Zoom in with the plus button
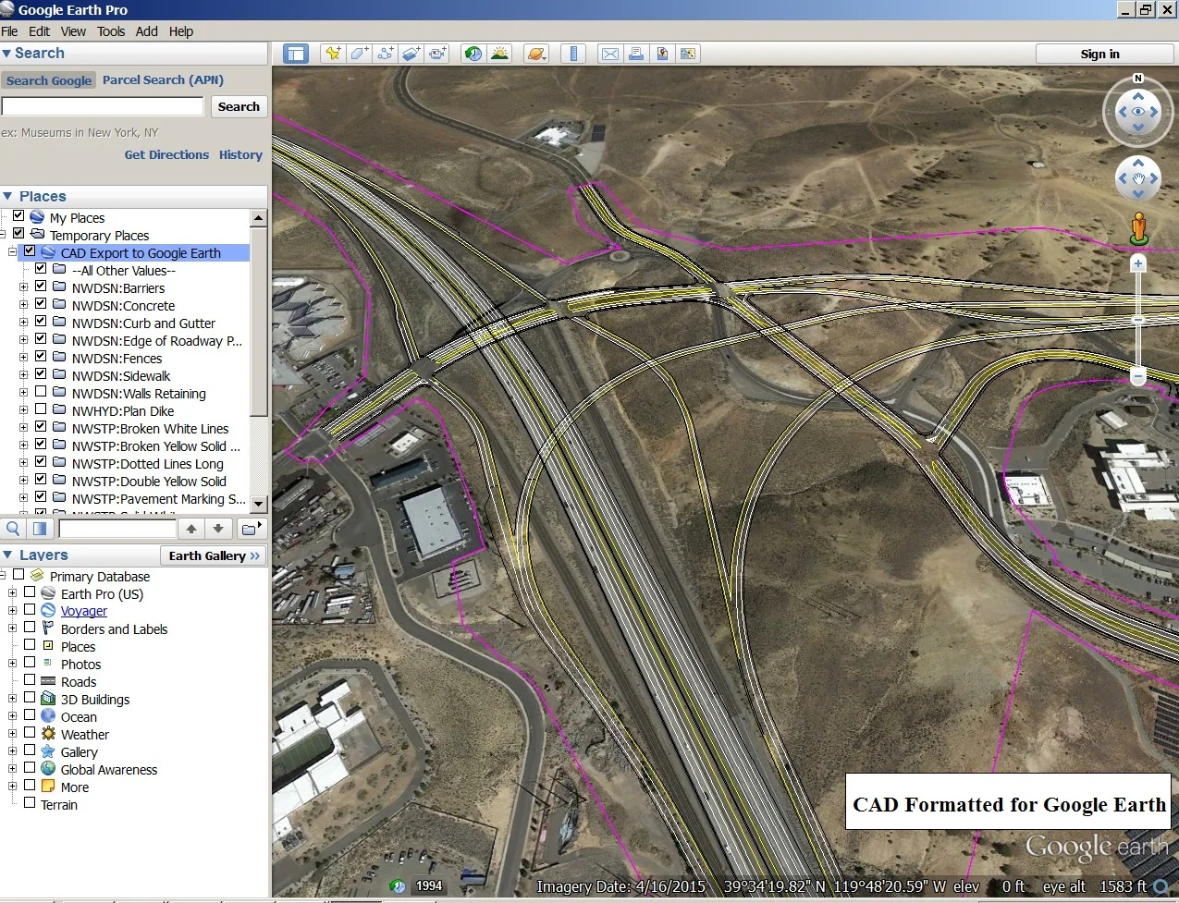This screenshot has width=1179, height=903. [1138, 263]
